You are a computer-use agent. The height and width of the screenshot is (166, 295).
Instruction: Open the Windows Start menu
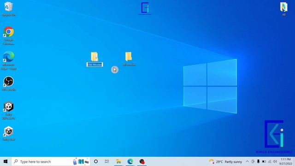tap(6, 161)
